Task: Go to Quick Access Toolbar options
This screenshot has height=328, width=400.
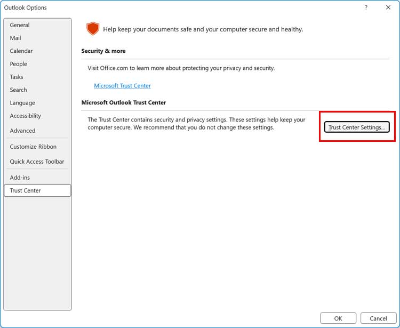Action: (x=37, y=162)
